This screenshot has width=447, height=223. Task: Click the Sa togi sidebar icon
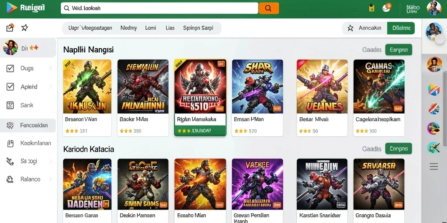[x=10, y=161]
